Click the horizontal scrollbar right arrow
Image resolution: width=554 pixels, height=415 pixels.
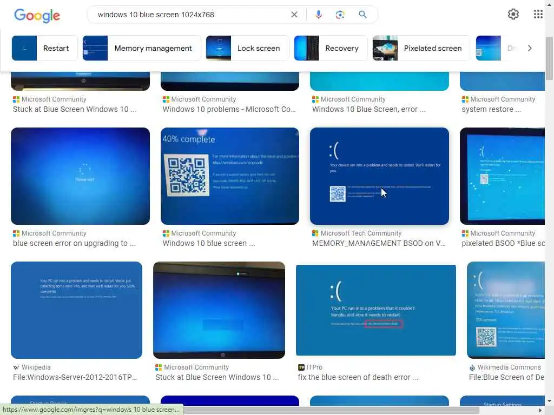point(540,410)
